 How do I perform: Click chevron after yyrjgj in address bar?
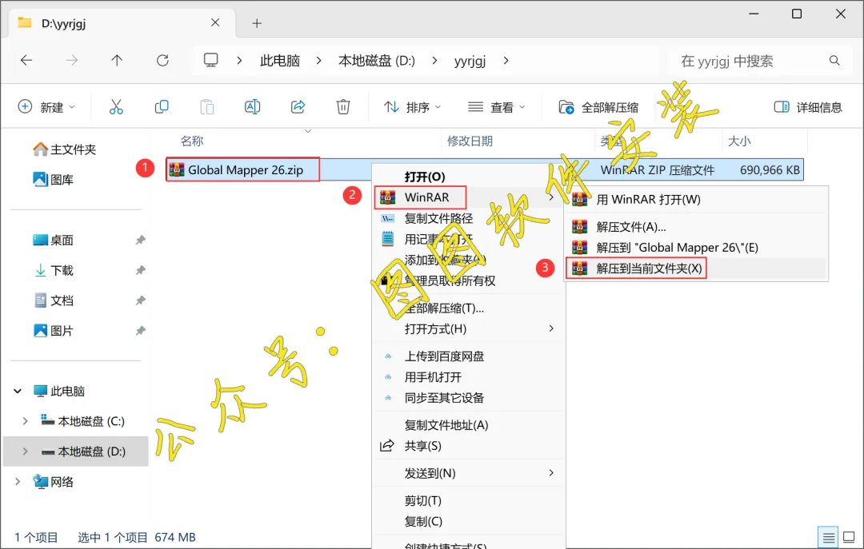tap(506, 61)
